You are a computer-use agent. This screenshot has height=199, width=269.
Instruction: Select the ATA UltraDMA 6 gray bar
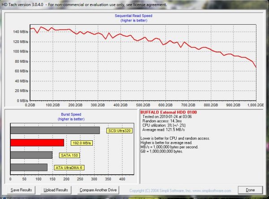coord(29,167)
